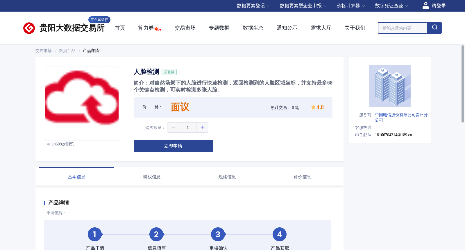The height and width of the screenshot is (250, 465).
Task: Open the 专题数据 nav item
Action: pyautogui.click(x=219, y=28)
